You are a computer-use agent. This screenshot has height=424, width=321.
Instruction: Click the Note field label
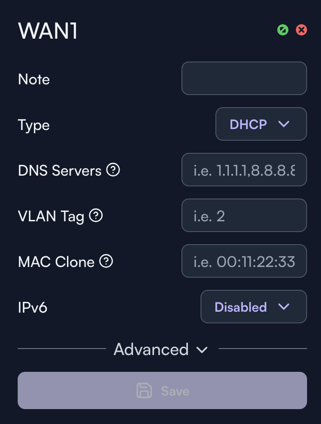(34, 79)
